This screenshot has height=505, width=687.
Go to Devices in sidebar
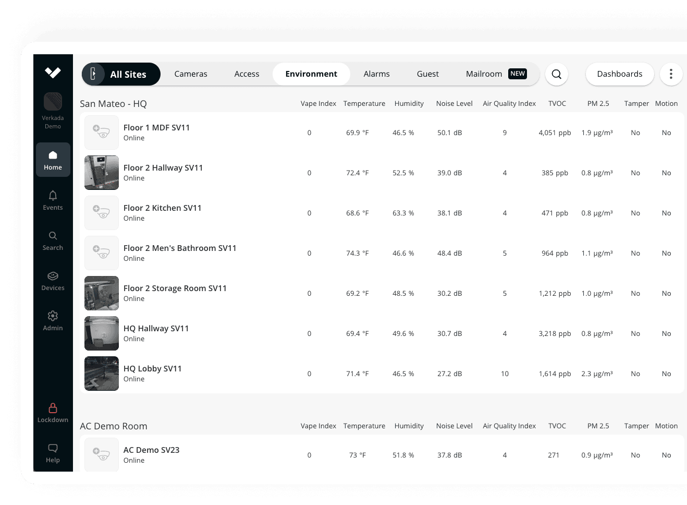point(53,280)
